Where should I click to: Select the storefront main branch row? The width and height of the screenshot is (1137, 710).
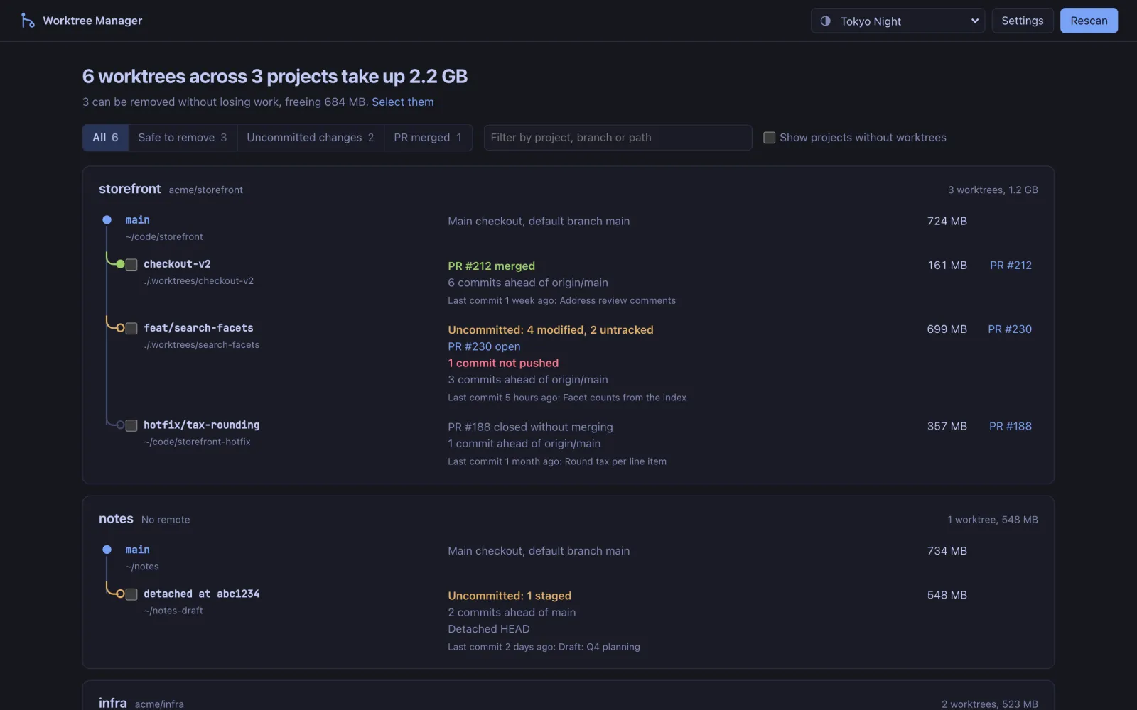point(568,228)
